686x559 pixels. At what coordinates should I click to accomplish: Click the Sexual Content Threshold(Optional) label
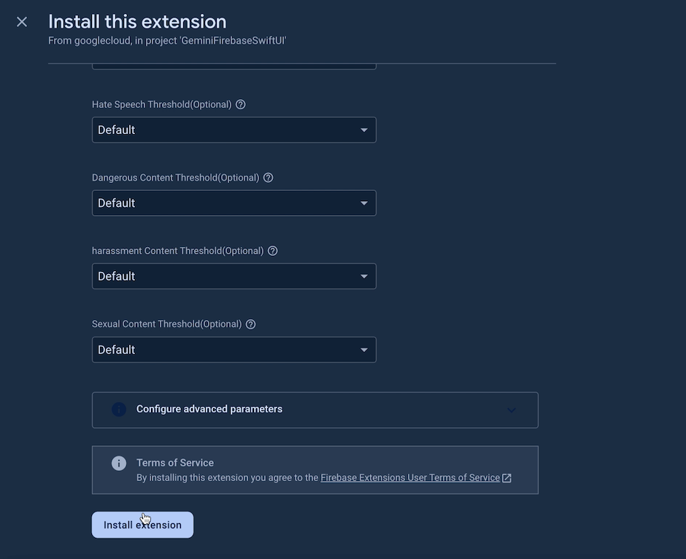pyautogui.click(x=166, y=324)
